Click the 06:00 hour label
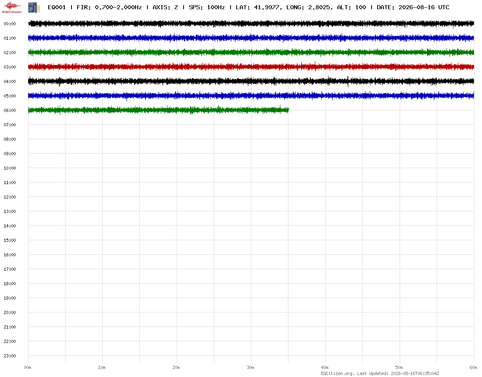Image resolution: width=482 pixels, height=377 pixels. point(10,110)
